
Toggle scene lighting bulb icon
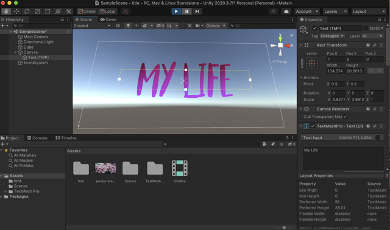pos(128,26)
